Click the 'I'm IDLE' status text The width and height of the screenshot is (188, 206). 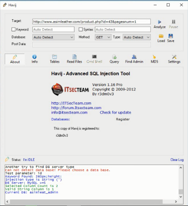pos(29,160)
